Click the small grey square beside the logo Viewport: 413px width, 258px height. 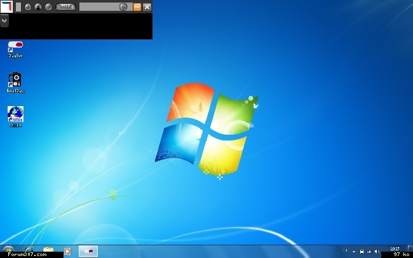(18, 7)
